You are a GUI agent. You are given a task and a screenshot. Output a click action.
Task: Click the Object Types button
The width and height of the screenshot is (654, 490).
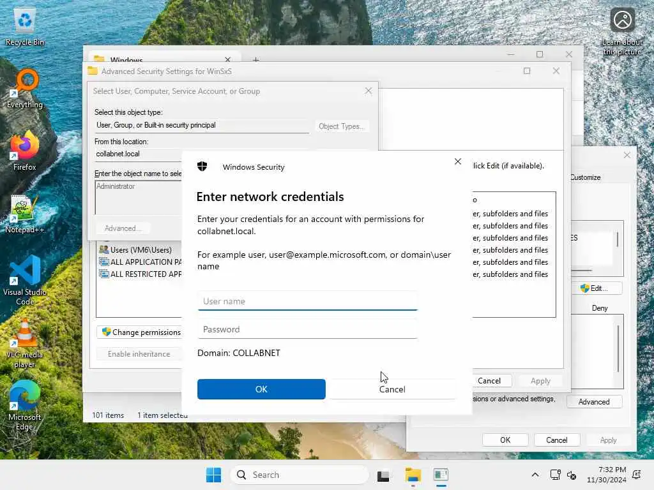[342, 126]
